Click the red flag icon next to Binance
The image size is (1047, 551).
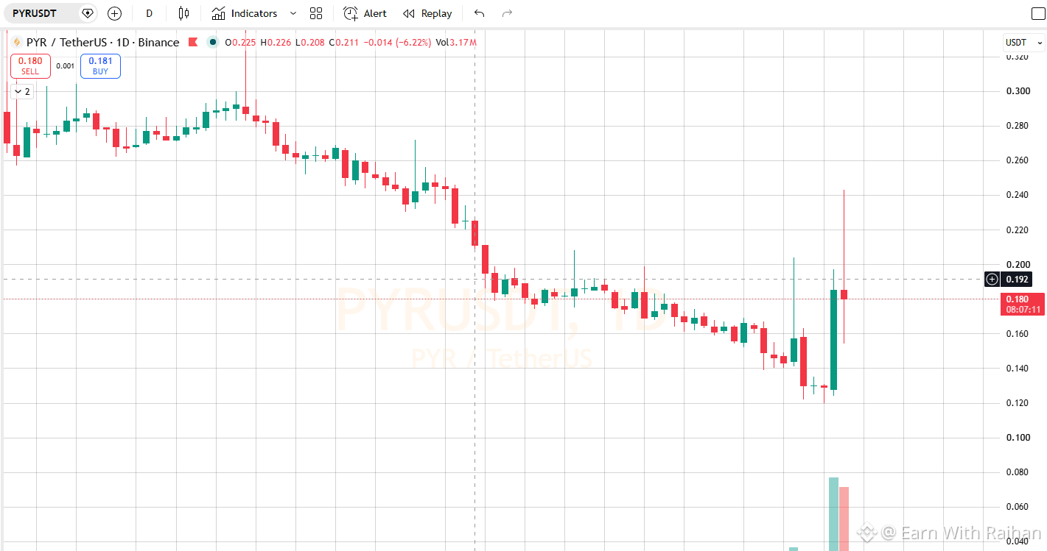pyautogui.click(x=193, y=42)
